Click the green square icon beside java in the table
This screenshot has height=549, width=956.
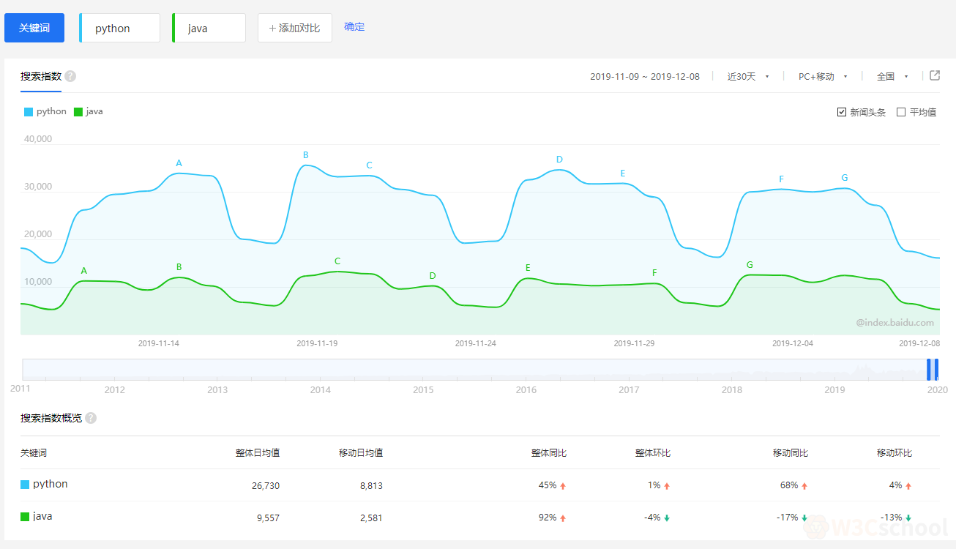[24, 516]
